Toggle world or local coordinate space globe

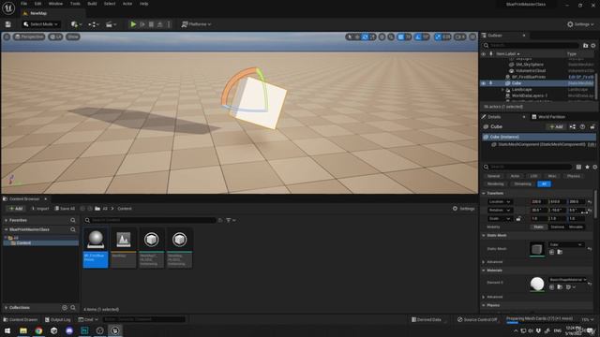[382, 37]
